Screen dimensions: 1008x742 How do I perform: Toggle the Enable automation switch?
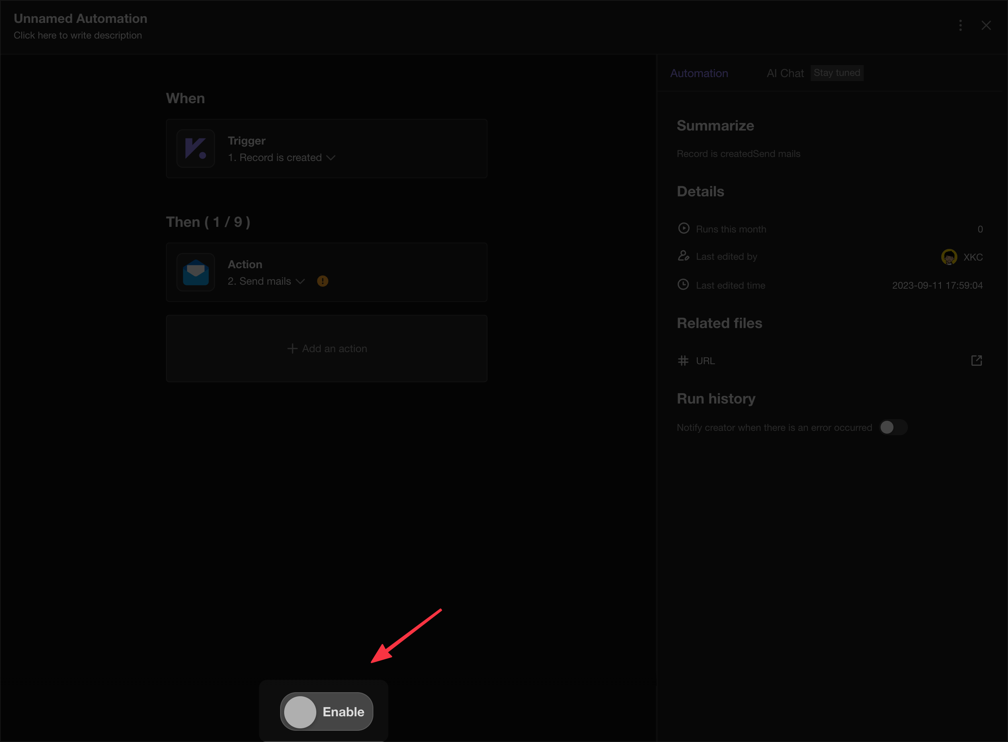click(x=301, y=711)
